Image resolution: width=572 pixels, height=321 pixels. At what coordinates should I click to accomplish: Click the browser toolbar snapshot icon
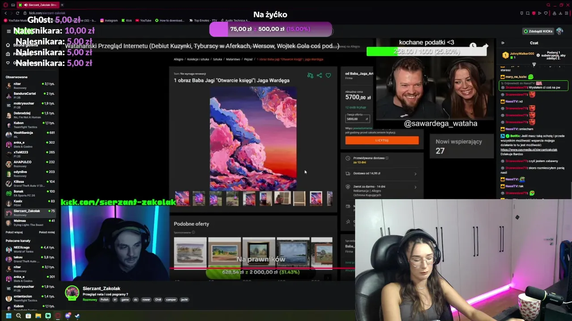click(528, 13)
